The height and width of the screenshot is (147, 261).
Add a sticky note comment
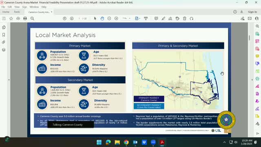156,18
